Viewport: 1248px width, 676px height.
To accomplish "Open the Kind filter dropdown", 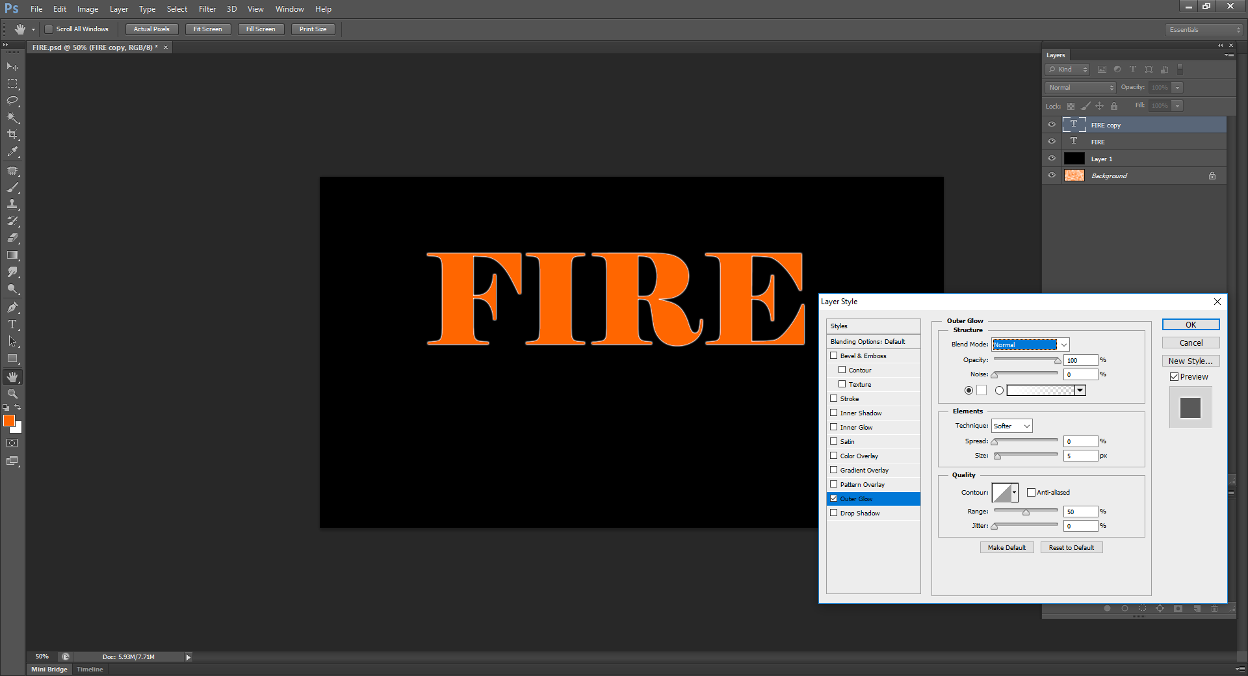I will (x=1067, y=70).
